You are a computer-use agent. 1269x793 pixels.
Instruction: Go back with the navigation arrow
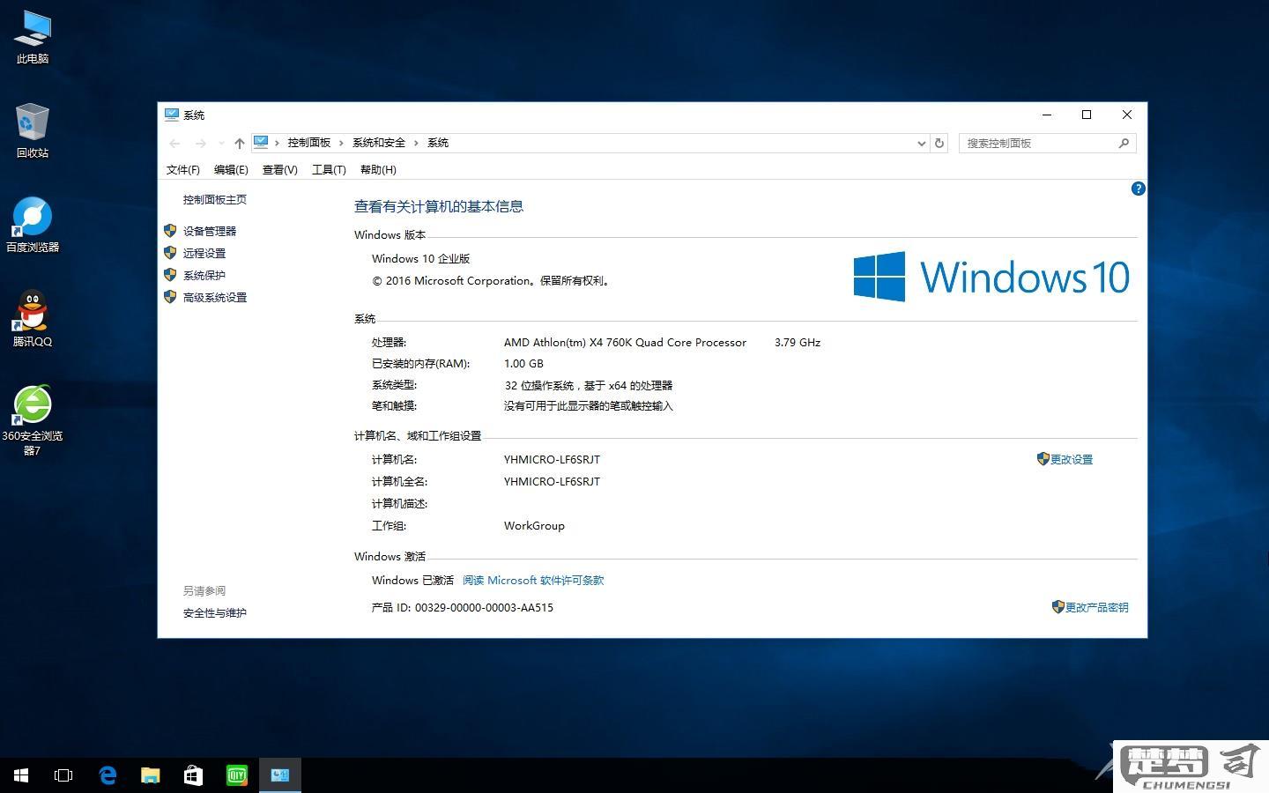coord(174,143)
